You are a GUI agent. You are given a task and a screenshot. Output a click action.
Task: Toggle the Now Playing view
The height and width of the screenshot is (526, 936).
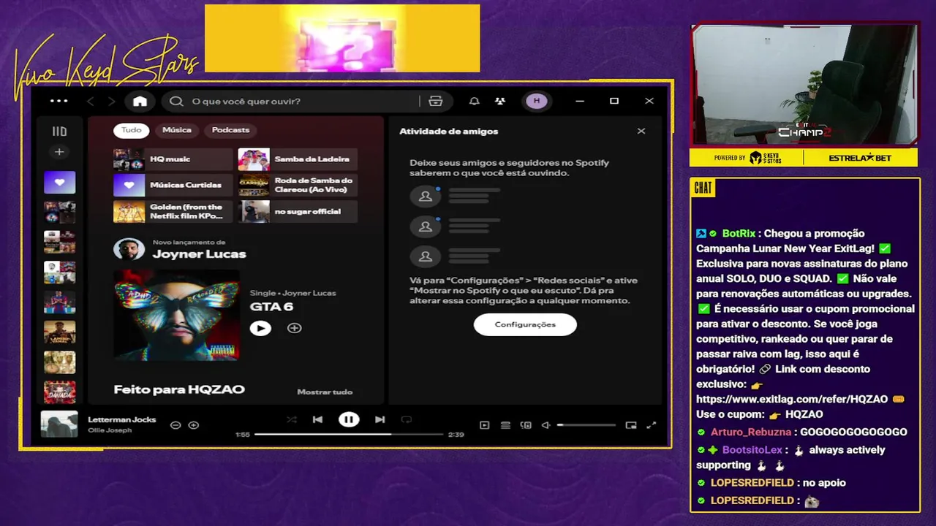coord(484,424)
